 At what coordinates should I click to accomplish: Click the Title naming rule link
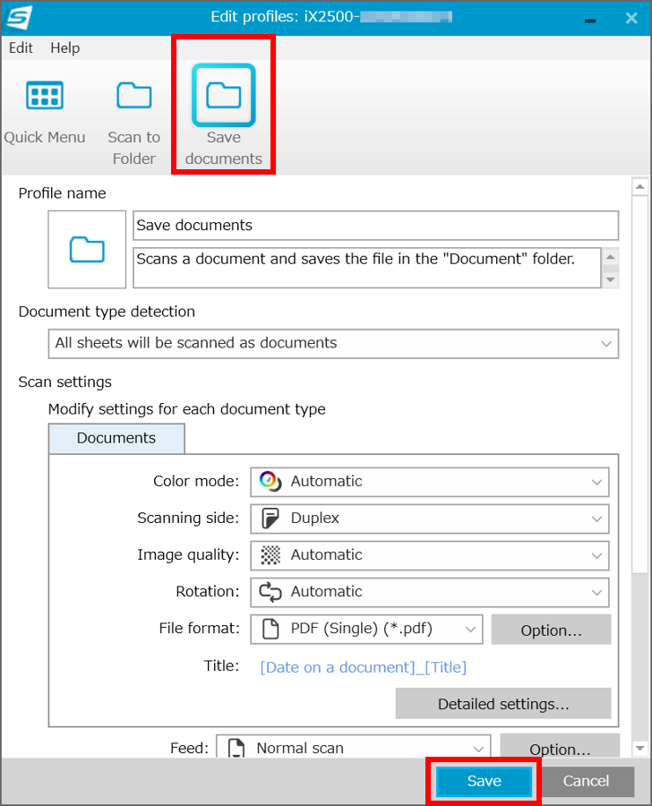pos(363,666)
